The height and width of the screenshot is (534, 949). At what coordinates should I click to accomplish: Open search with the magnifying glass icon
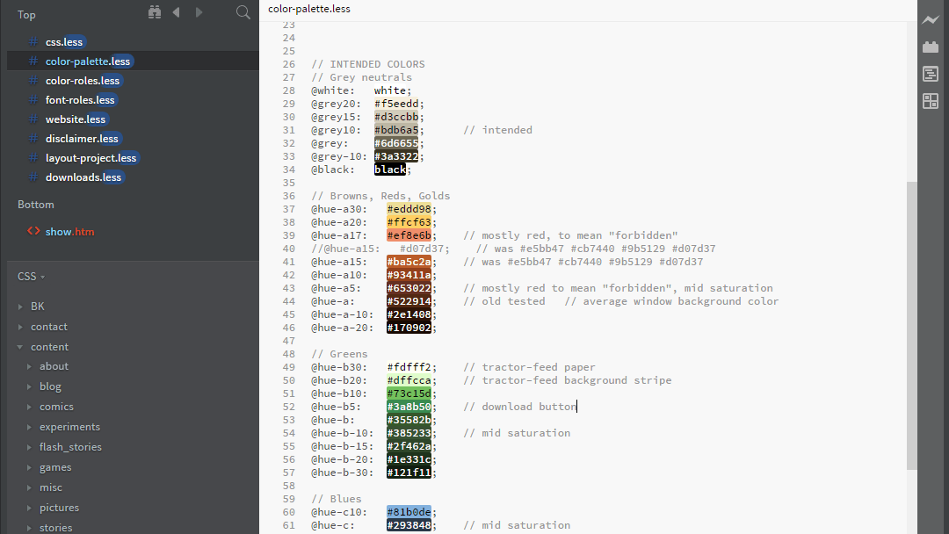click(x=243, y=12)
